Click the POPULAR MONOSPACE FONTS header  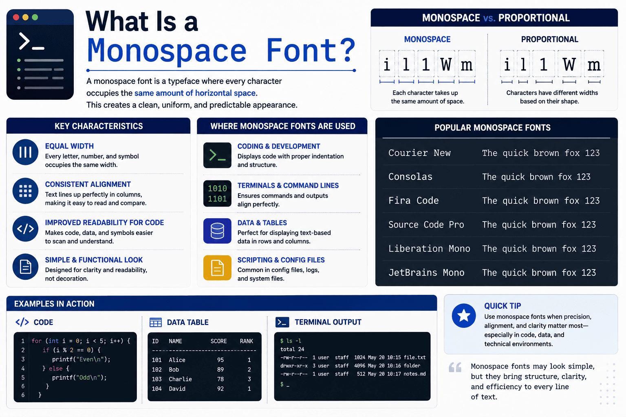coord(492,127)
